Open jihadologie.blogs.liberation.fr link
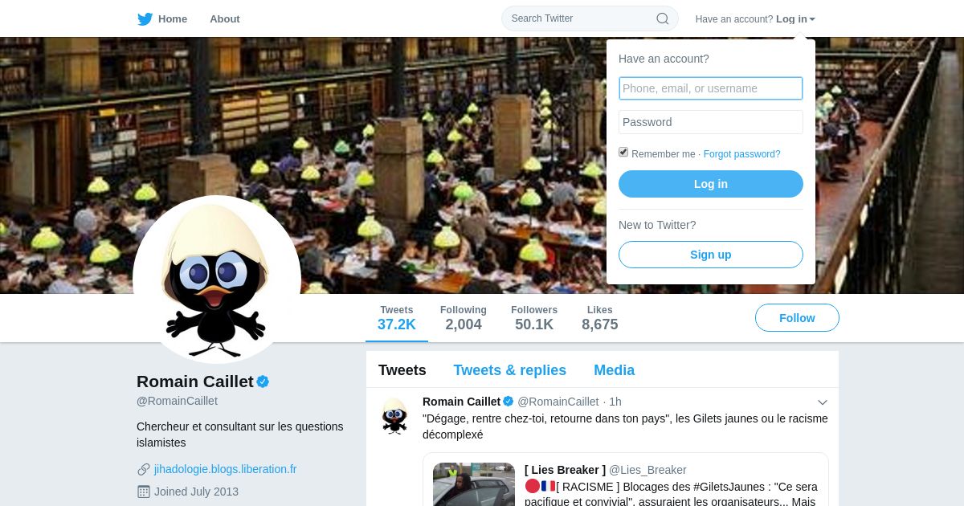 tap(225, 469)
